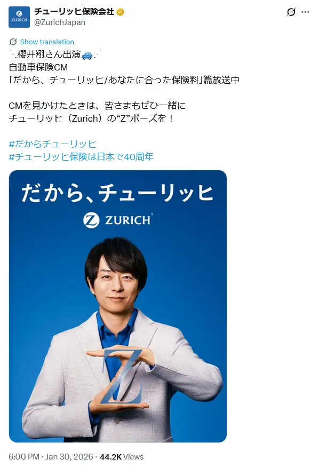319x467 pixels.
Task: Open the Grok explain icon
Action: (x=291, y=12)
